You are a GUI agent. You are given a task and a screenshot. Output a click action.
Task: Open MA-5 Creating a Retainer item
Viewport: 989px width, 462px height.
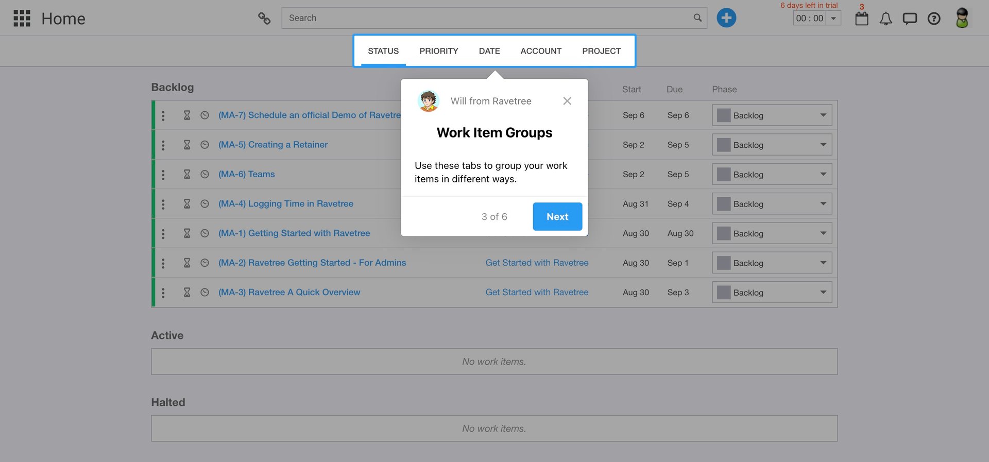(x=273, y=145)
